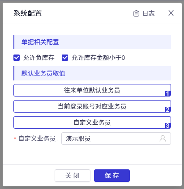Focus the 自定义业务员 field showing 演示职员
The width and height of the screenshot is (184, 189).
pyautogui.click(x=116, y=139)
